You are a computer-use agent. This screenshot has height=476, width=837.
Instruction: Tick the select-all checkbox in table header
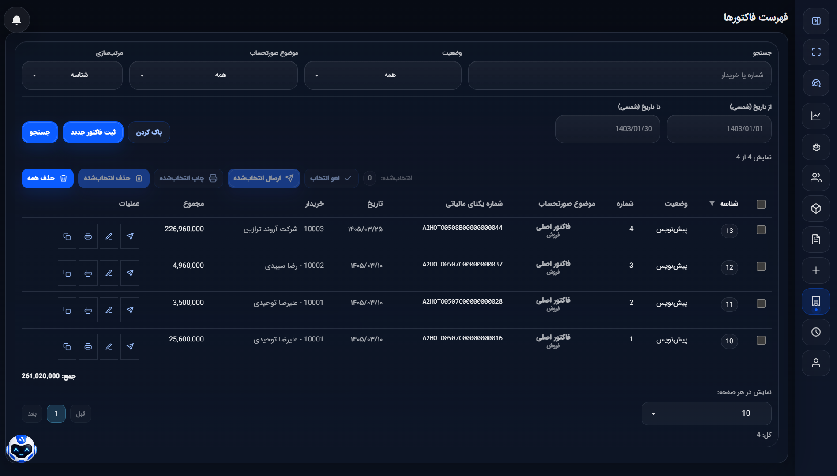761,204
